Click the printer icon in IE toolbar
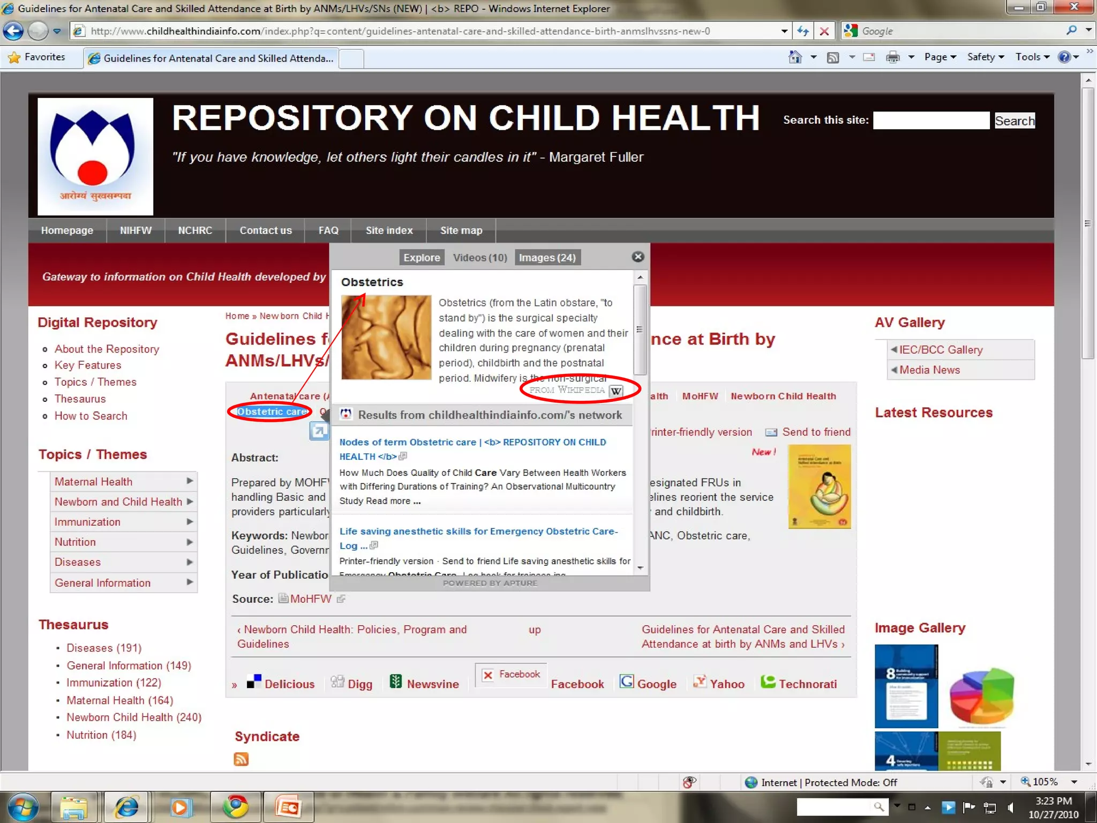Screen dimensions: 1097x823 [x=892, y=57]
